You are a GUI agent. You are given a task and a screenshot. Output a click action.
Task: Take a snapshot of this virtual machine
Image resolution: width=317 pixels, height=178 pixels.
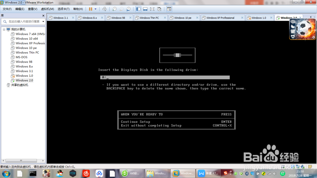(x=114, y=9)
